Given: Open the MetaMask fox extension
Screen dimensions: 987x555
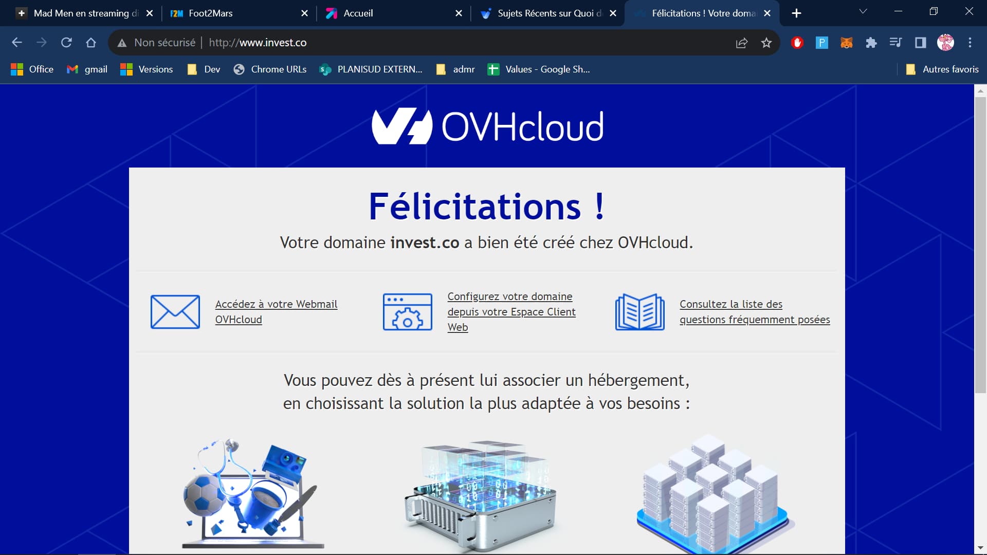Looking at the screenshot, I should click(x=847, y=43).
